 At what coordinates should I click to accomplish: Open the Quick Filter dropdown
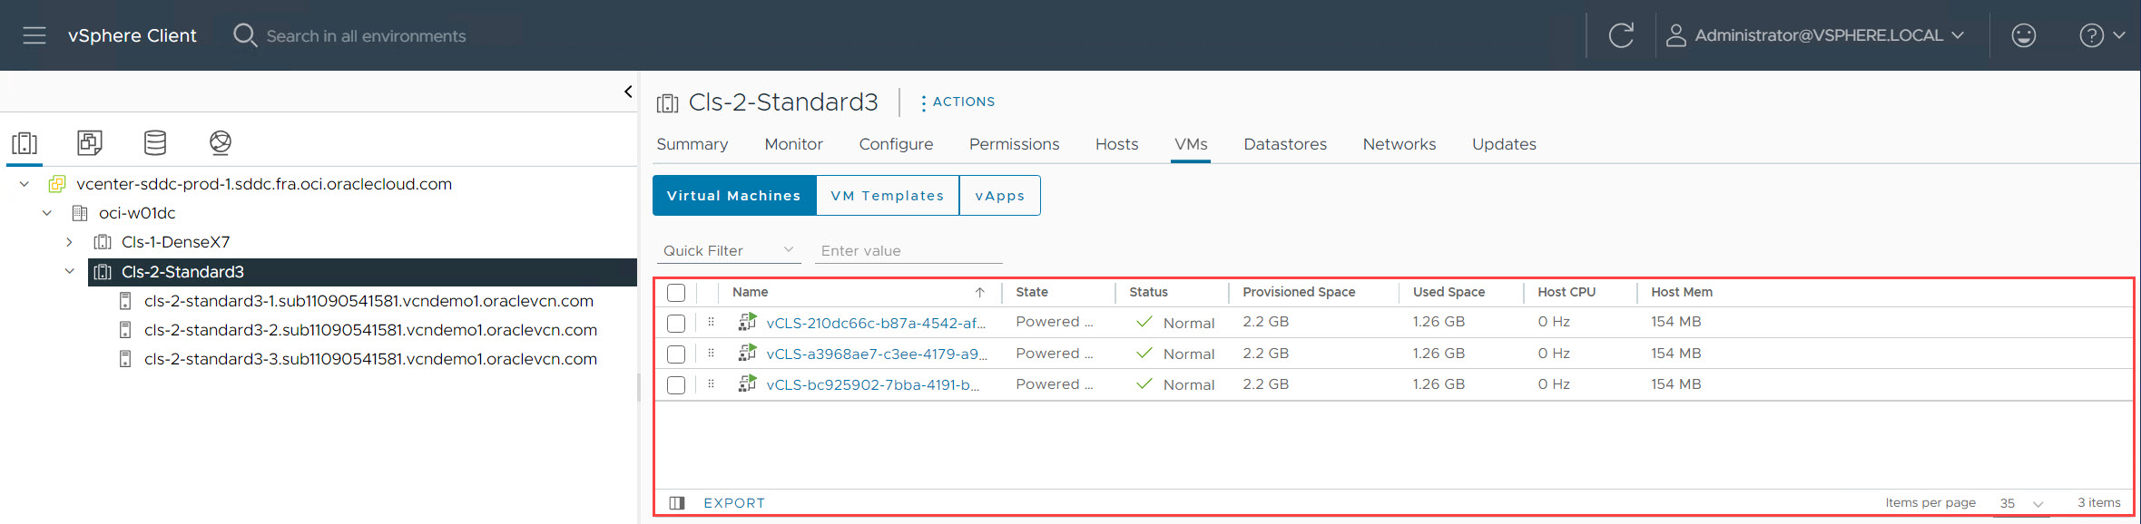tap(728, 250)
